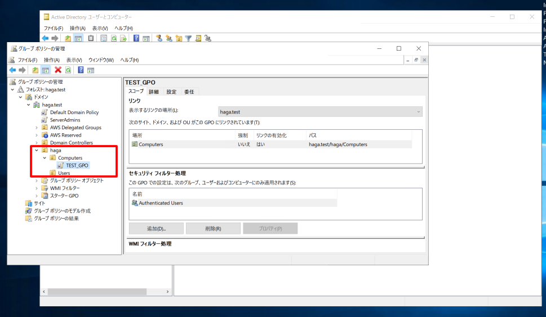This screenshot has width=546, height=317.
Task: Expand WMI フィルター node
Action: (37, 188)
